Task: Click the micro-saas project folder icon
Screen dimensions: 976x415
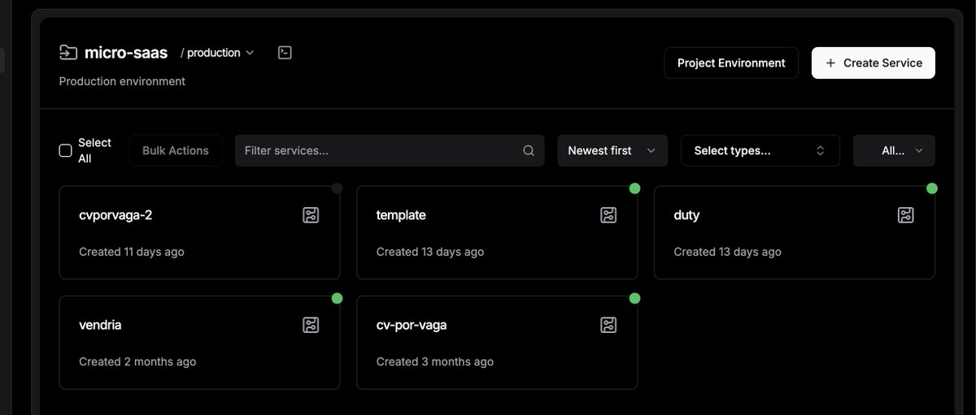Action: (x=68, y=53)
